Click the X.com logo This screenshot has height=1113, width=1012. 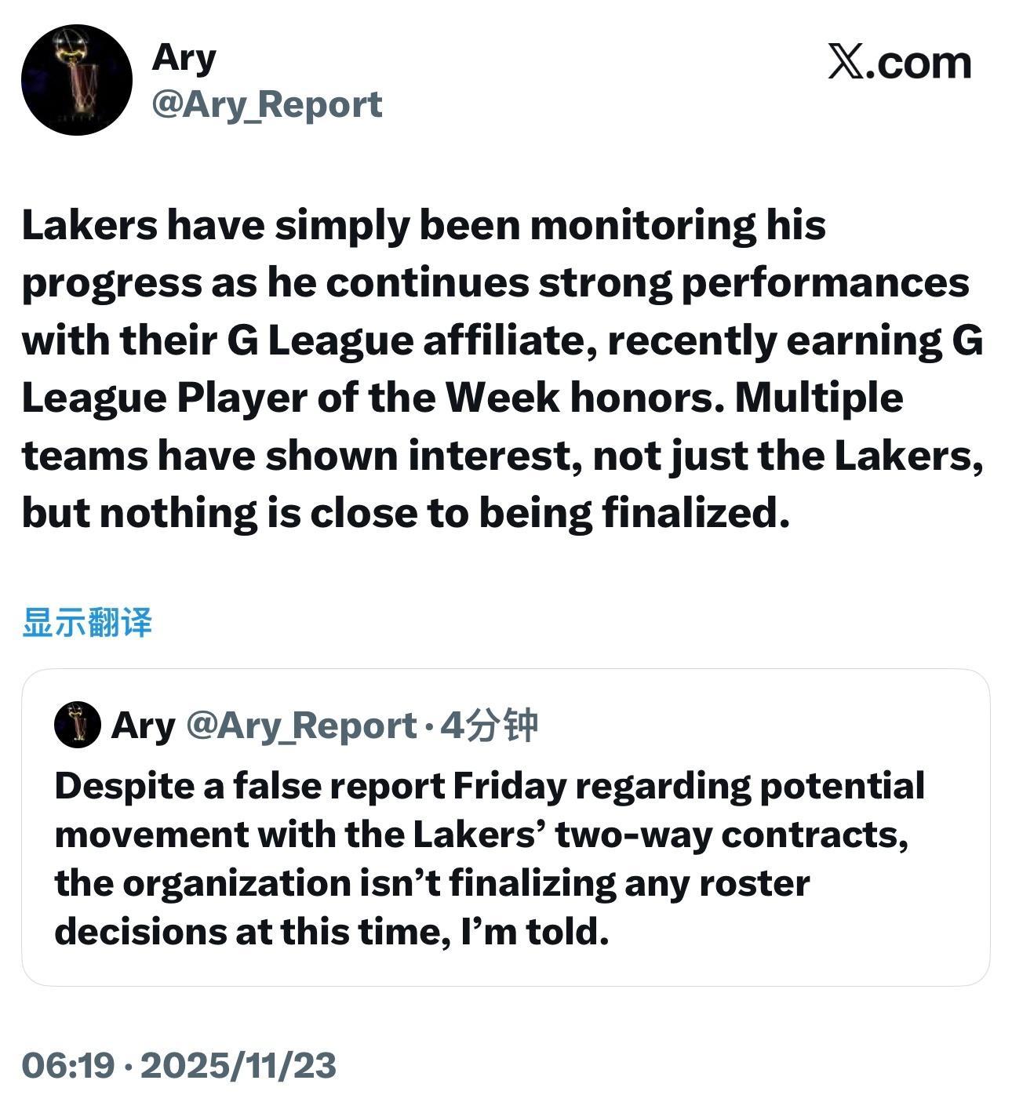point(899,63)
